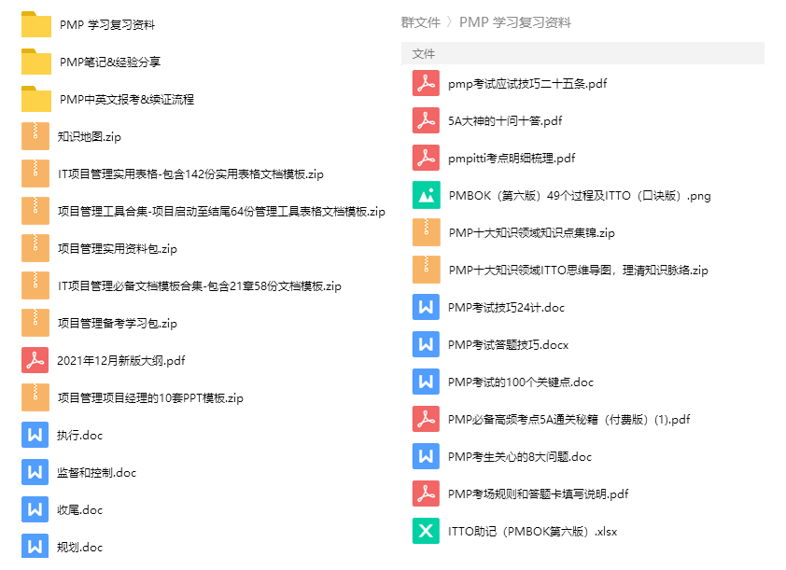
Task: Click the PDF icon for PMP必备高频考点5A通关秘籍
Action: (x=426, y=419)
